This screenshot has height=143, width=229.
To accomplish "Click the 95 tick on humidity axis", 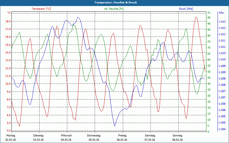I will point(209,18).
